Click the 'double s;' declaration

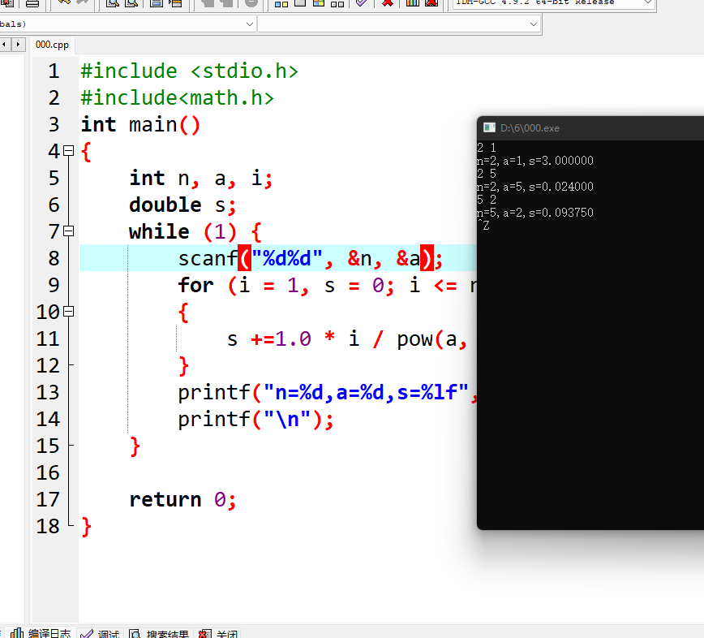click(x=182, y=205)
